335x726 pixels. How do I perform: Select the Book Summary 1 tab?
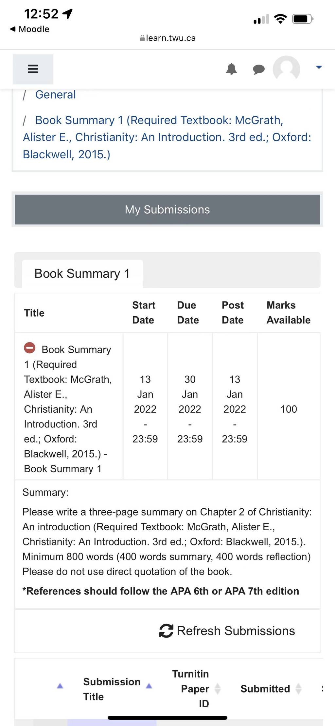[x=82, y=273]
